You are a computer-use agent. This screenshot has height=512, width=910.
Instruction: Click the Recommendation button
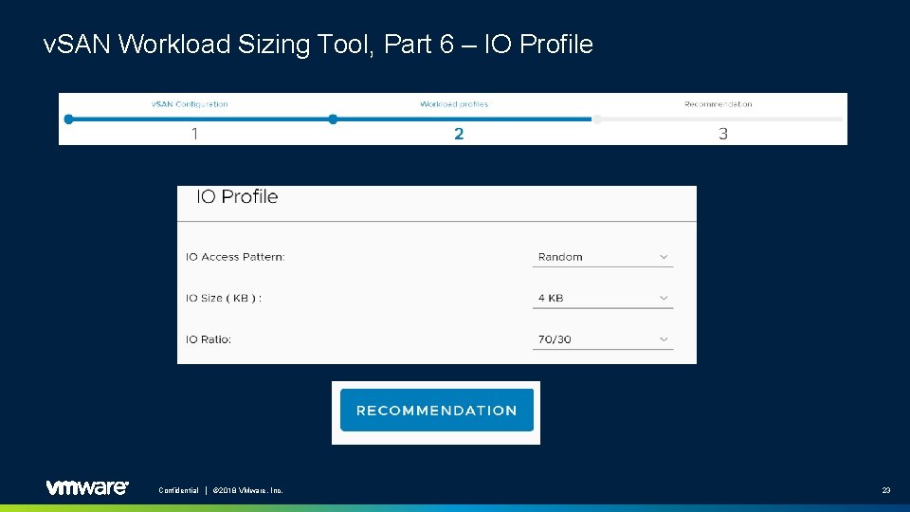point(436,411)
